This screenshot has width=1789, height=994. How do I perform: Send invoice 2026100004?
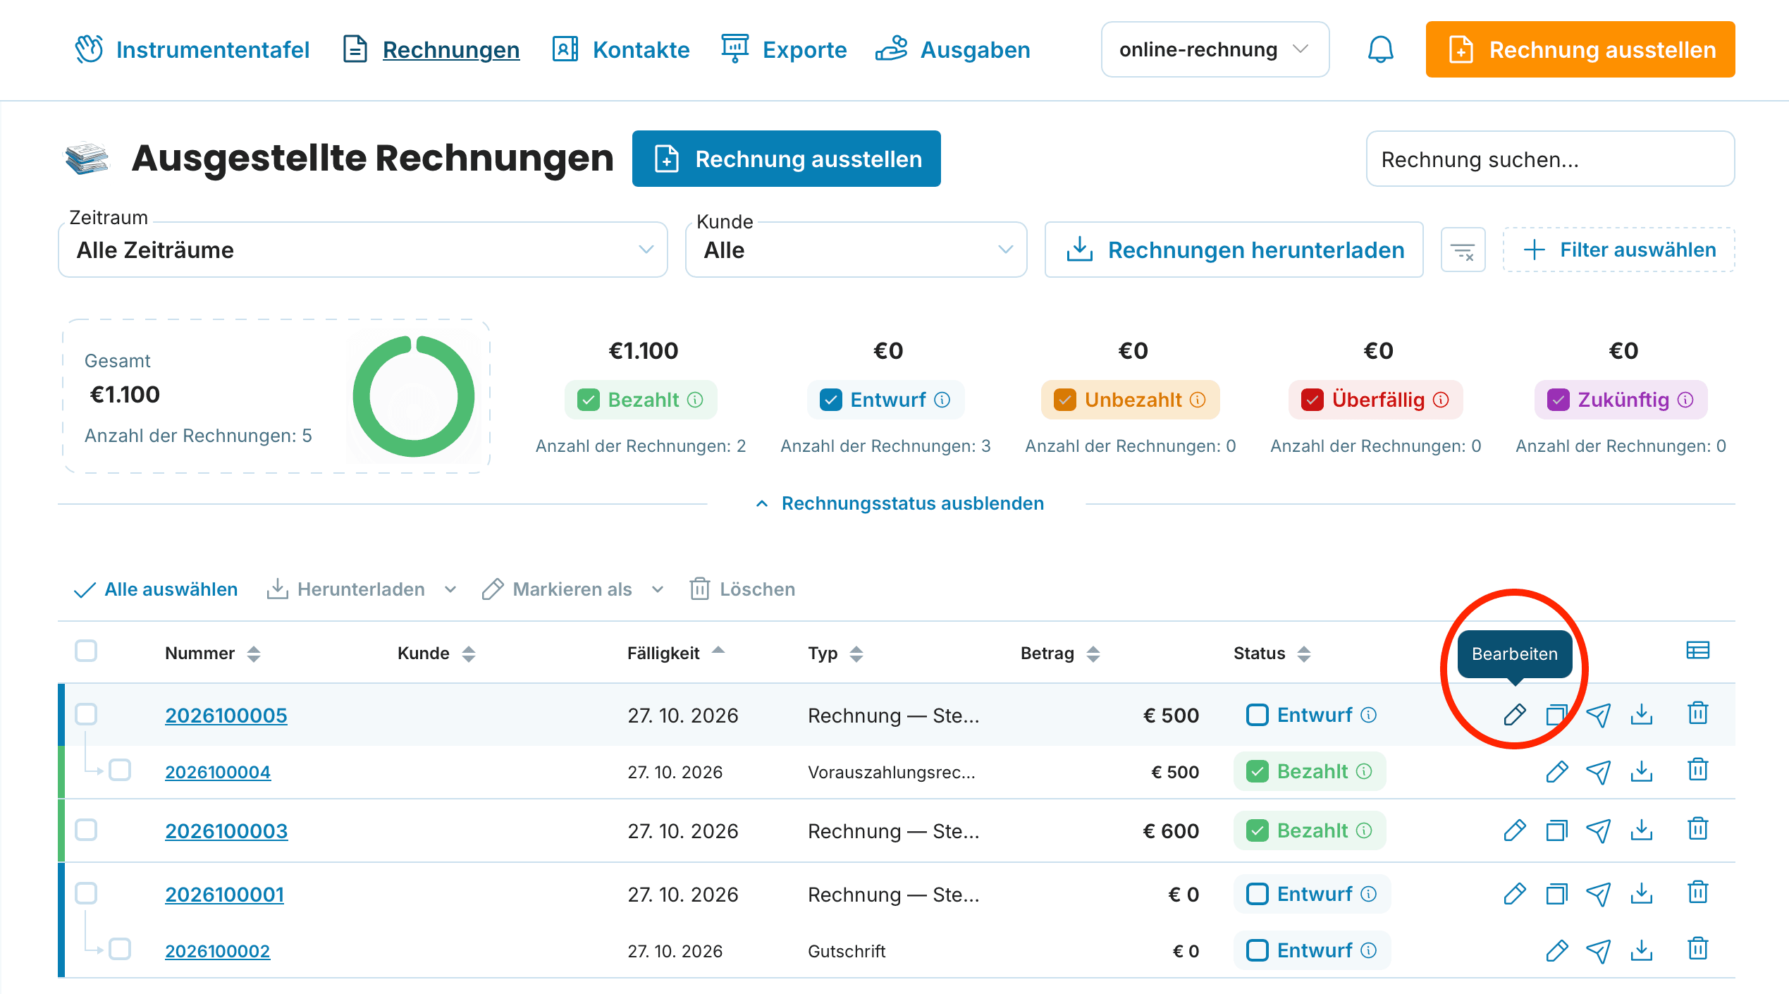click(x=1598, y=772)
